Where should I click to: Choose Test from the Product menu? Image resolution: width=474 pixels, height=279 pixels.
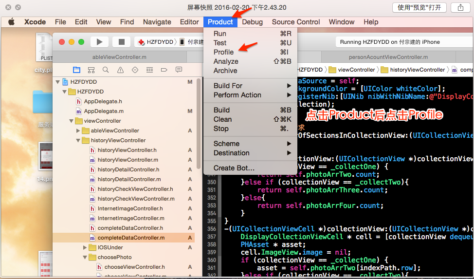pyautogui.click(x=250, y=43)
